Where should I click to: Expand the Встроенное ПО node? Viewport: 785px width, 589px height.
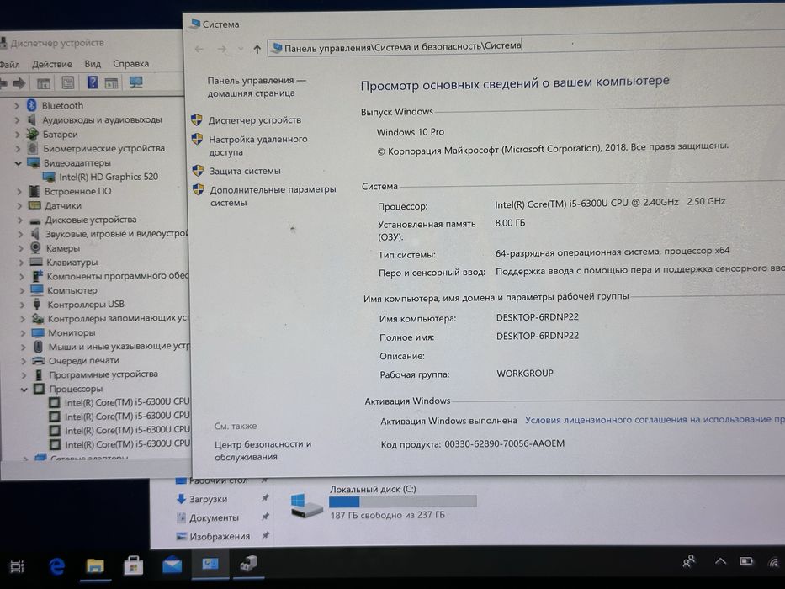pyautogui.click(x=19, y=191)
